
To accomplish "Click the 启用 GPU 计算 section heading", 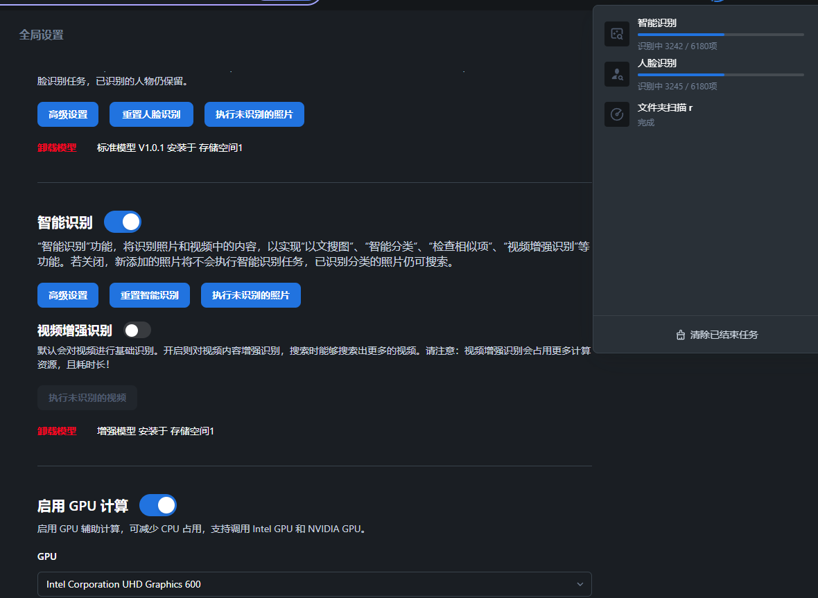I will (83, 506).
